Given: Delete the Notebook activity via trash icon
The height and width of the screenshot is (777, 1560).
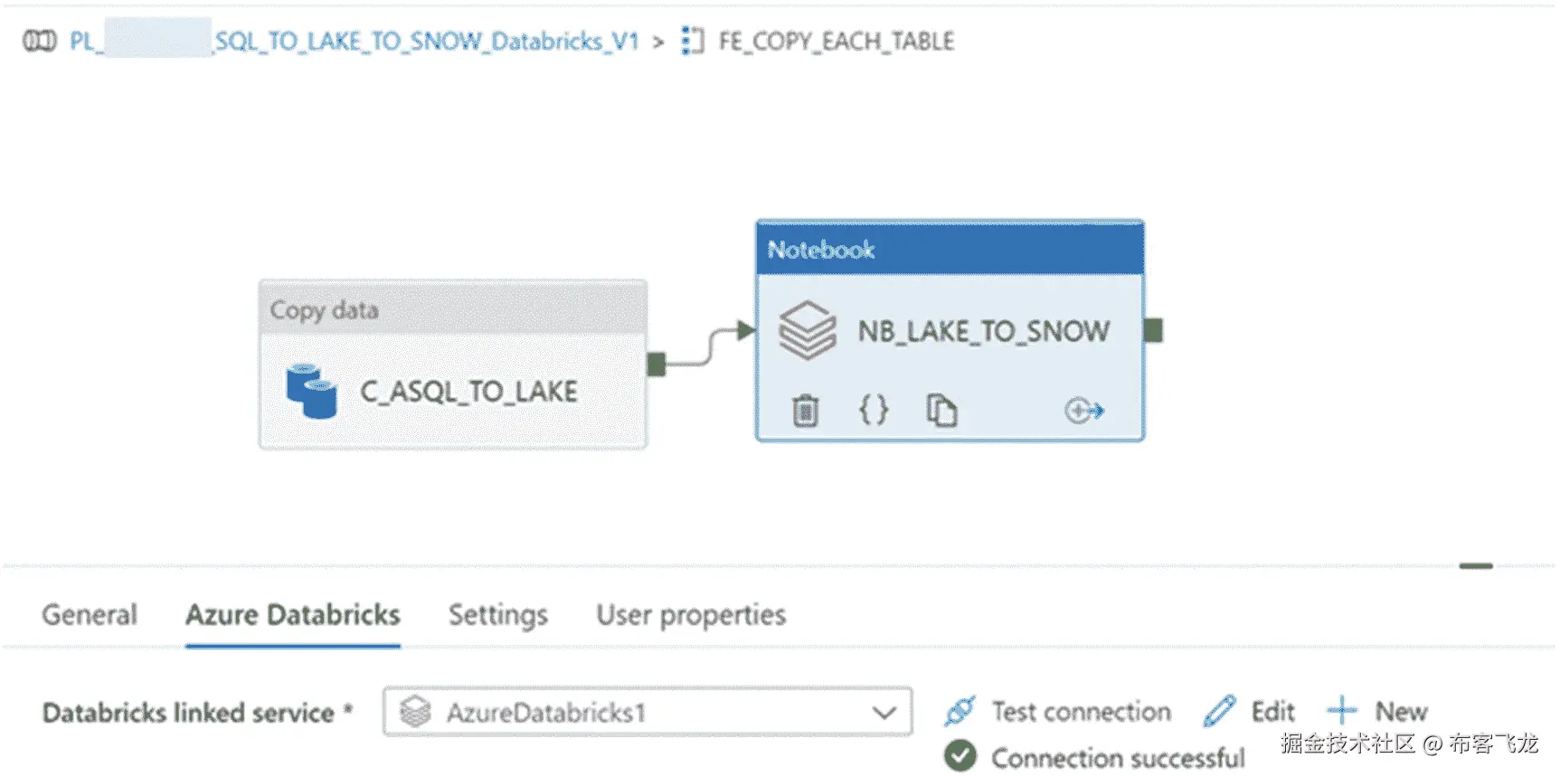Looking at the screenshot, I should [x=805, y=411].
